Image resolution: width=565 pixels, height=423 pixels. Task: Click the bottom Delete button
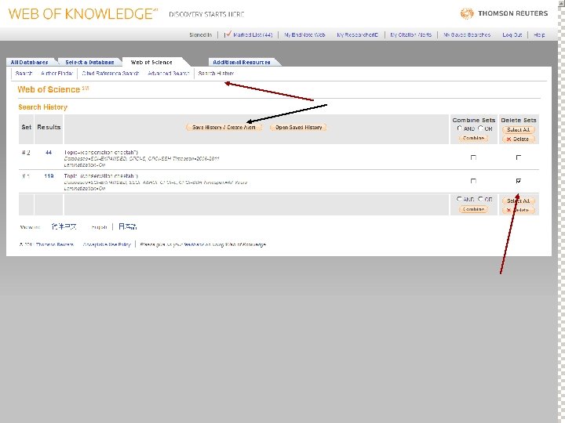pos(519,210)
